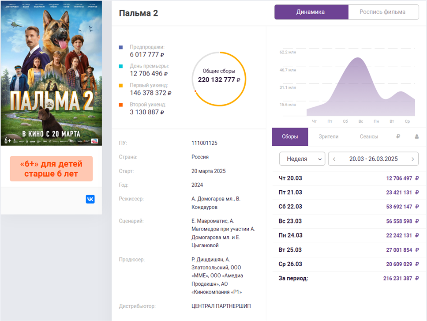Click the Первый уикенд value 146 378 372 ₽
Screen dimensions: 427x321
click(150, 93)
